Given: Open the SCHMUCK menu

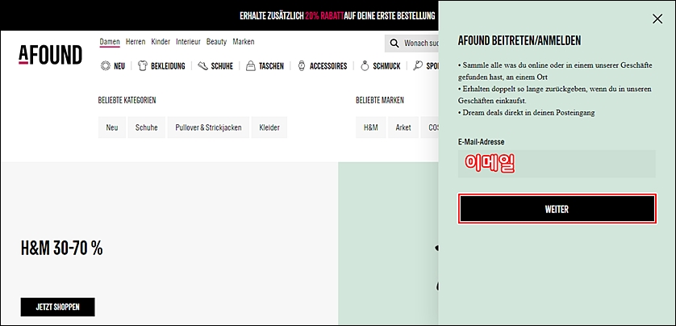Looking at the screenshot, I should pyautogui.click(x=386, y=66).
